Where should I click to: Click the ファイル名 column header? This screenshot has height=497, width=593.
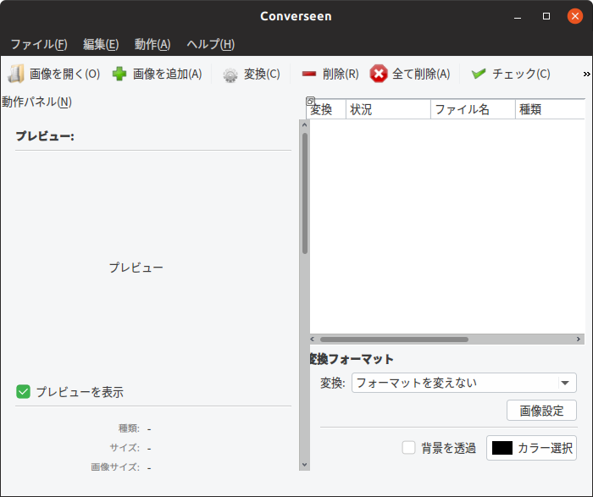point(473,109)
